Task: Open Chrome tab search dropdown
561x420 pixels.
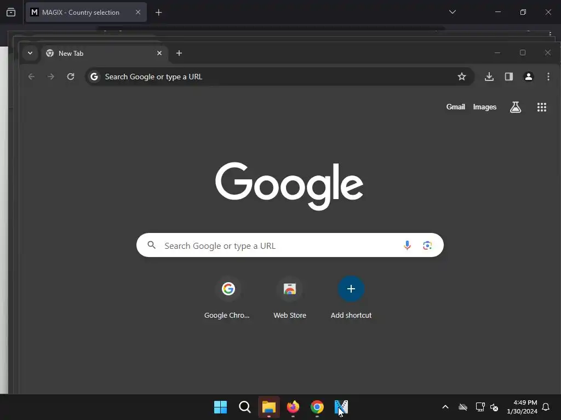Action: [30, 53]
